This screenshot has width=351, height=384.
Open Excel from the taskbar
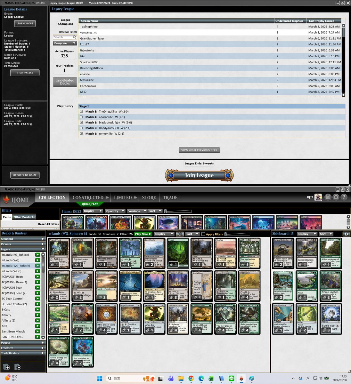point(211,379)
